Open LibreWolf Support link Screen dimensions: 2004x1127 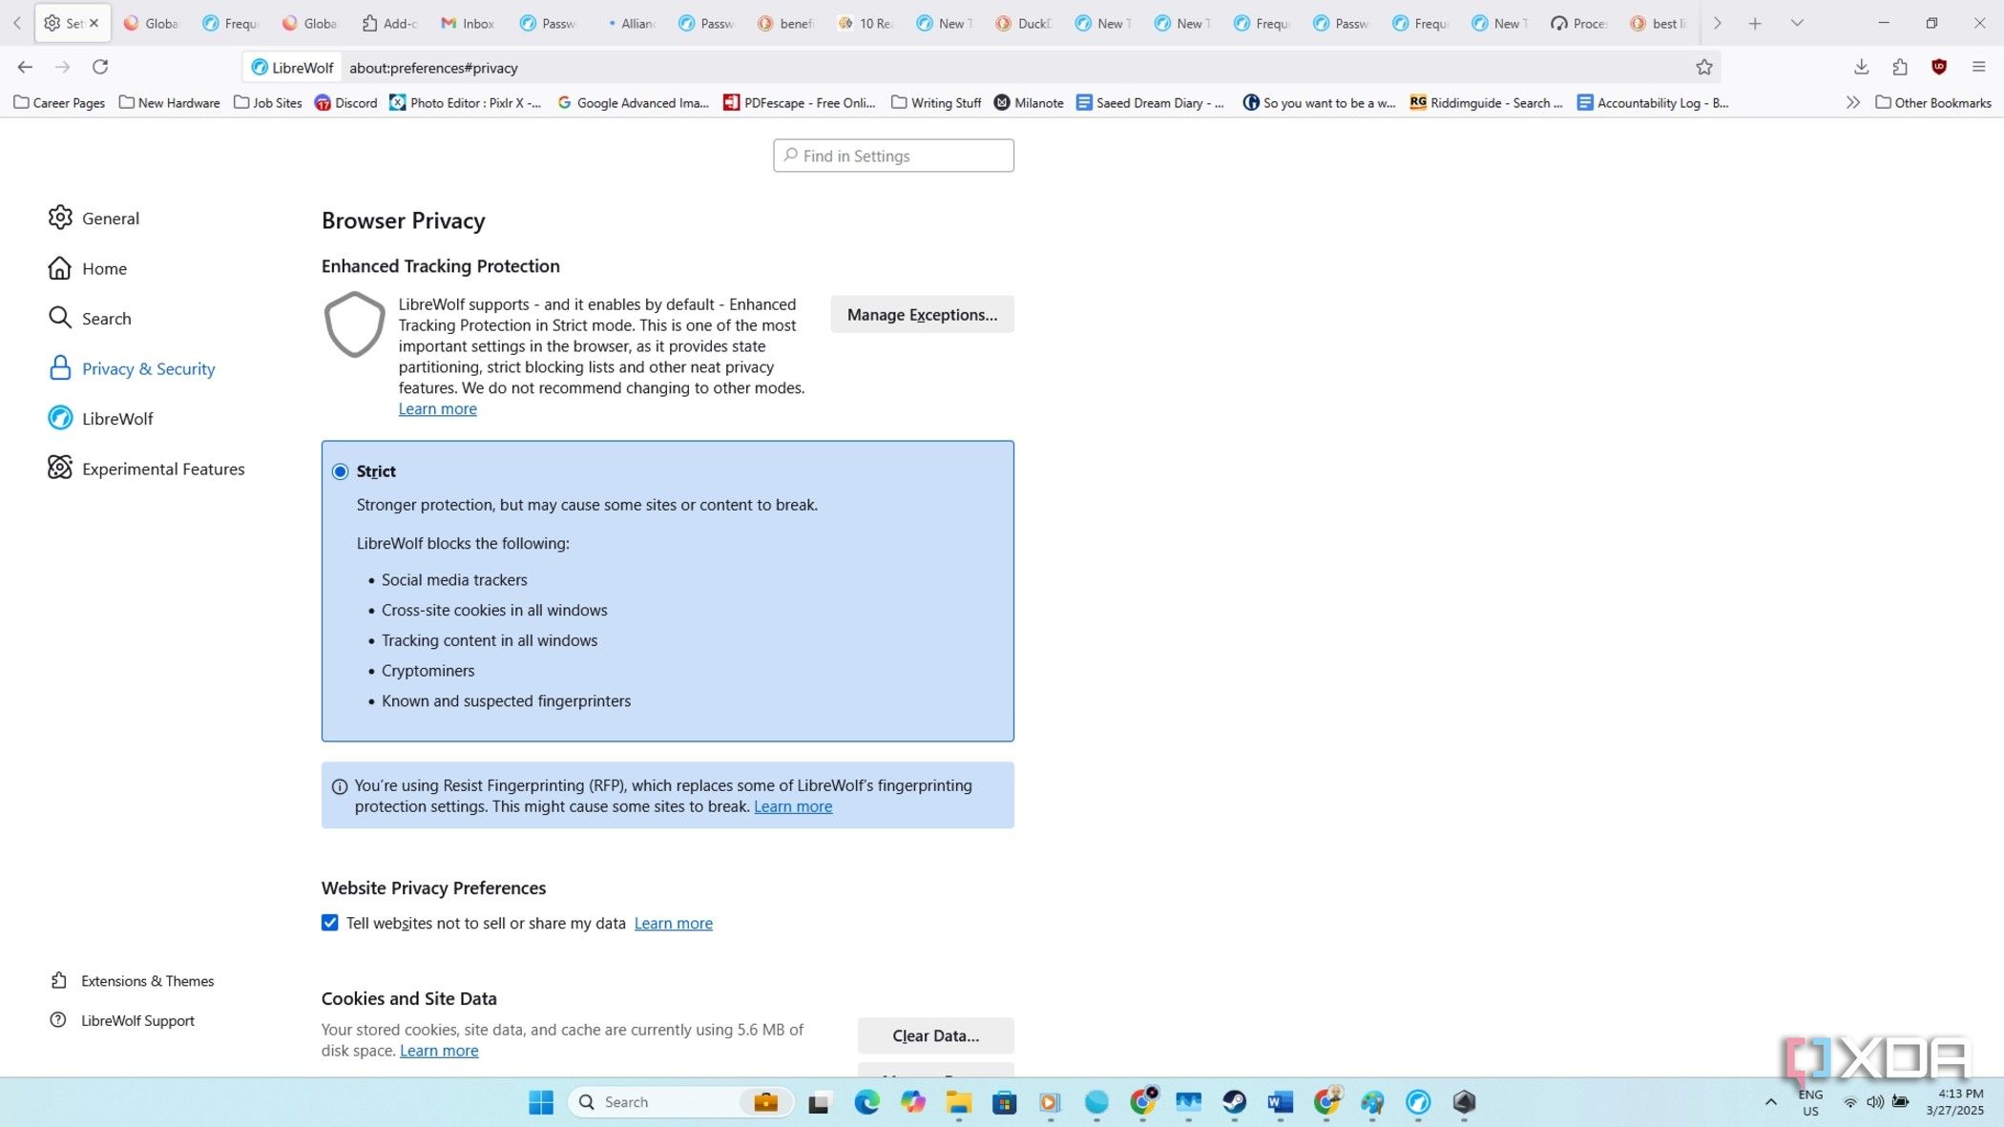pyautogui.click(x=122, y=1020)
